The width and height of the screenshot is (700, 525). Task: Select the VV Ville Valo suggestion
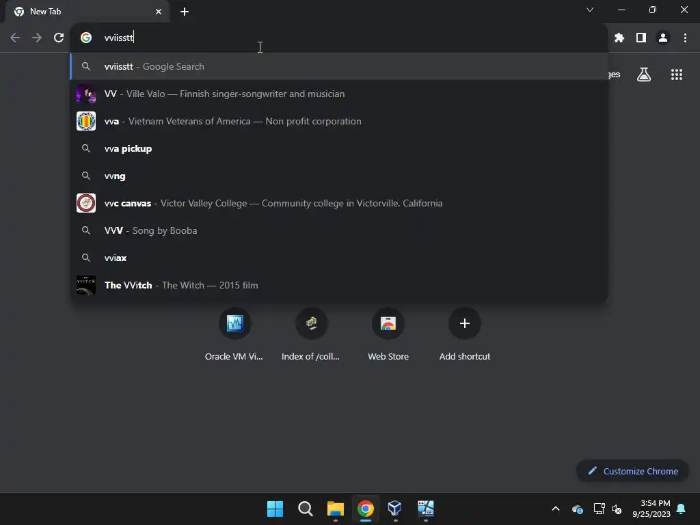pos(339,94)
